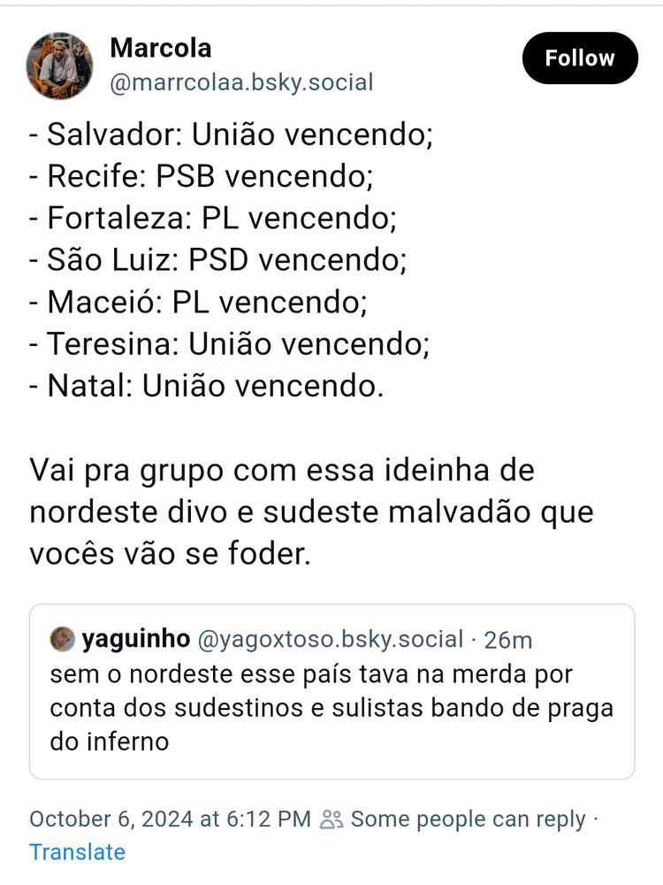Screen dimensions: 663x885
Task: Open Marcola's profile picture avatar
Action: click(x=60, y=66)
